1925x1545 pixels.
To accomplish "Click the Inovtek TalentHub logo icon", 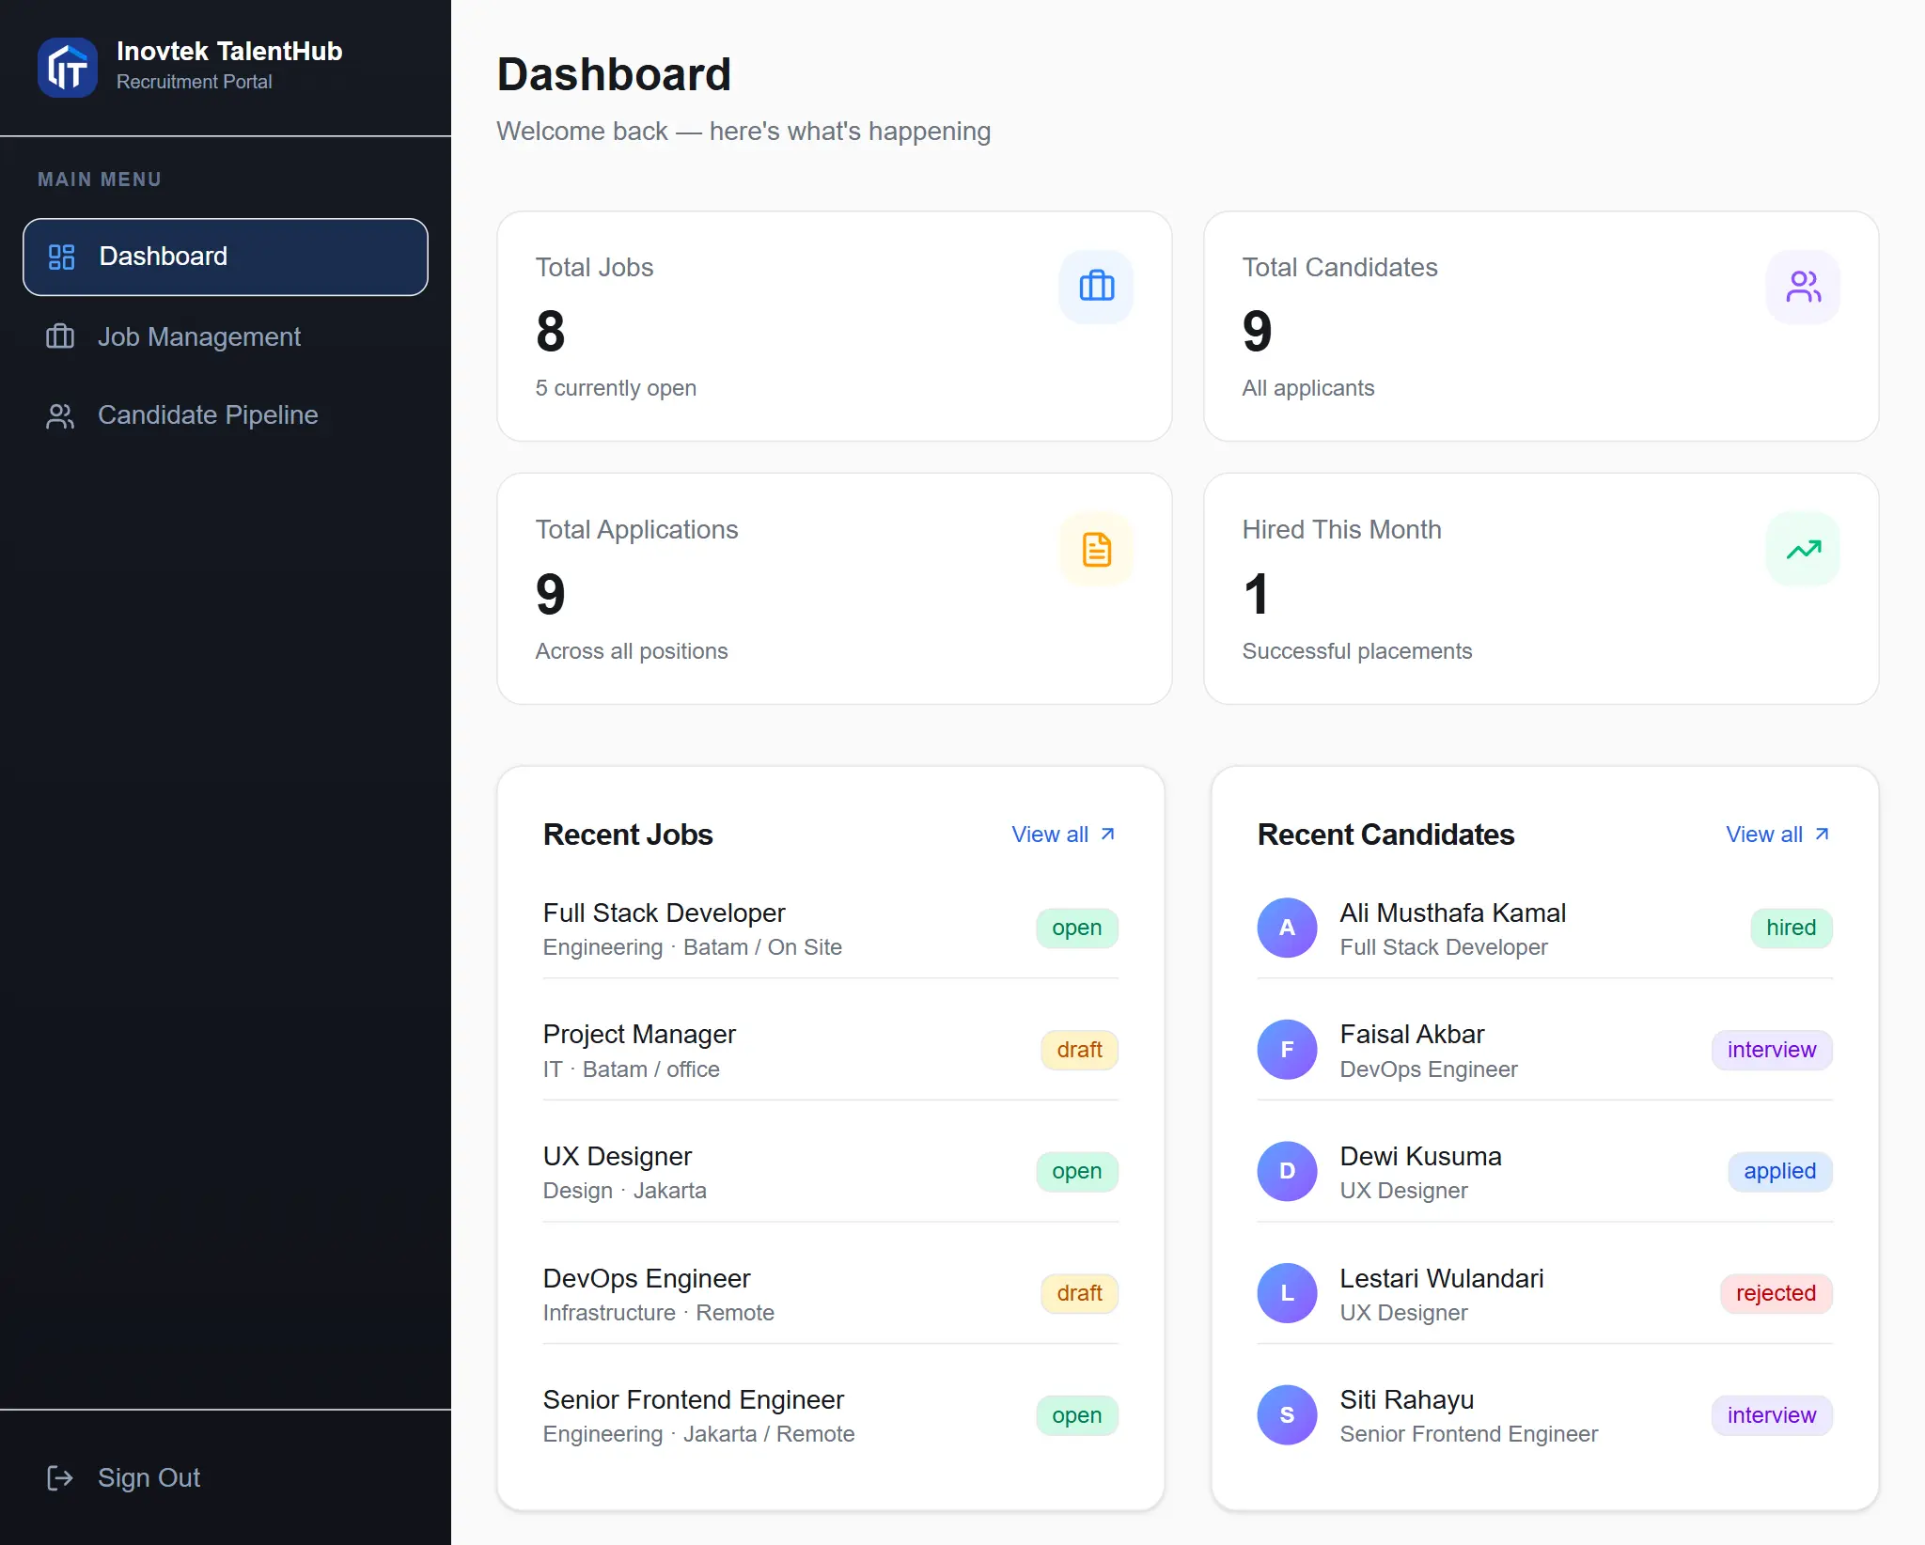I will point(68,67).
